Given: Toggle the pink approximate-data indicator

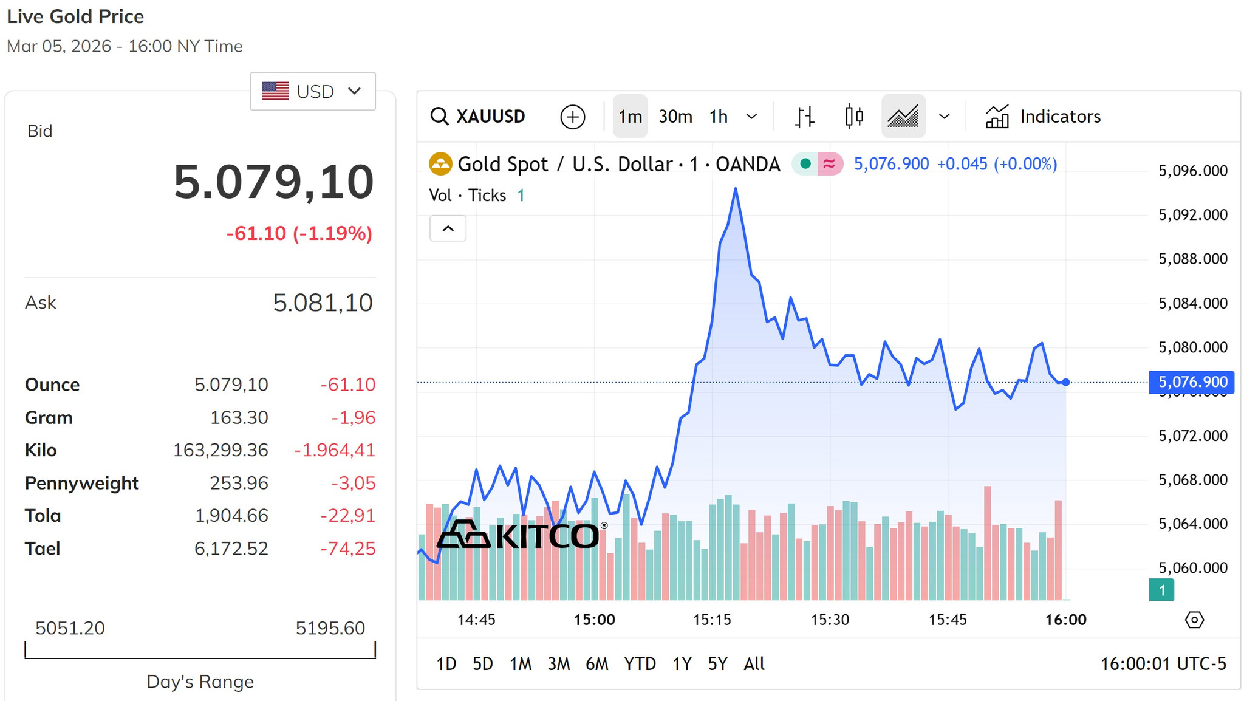Looking at the screenshot, I should click(x=830, y=163).
